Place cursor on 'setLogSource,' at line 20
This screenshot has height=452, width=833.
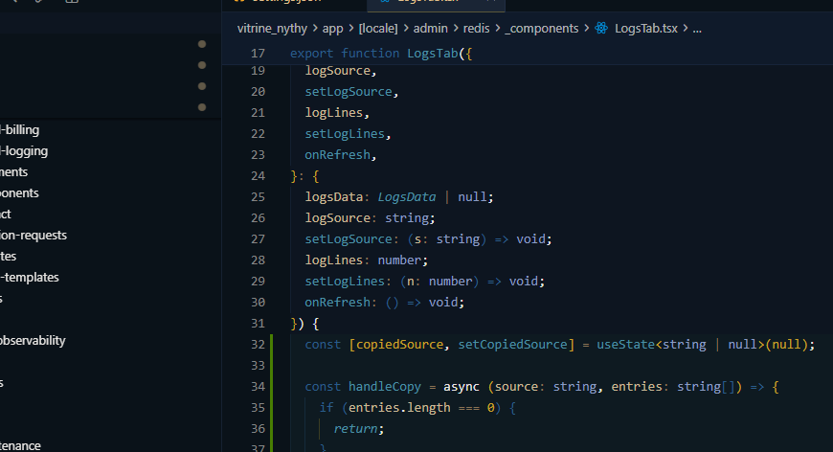[x=351, y=91]
